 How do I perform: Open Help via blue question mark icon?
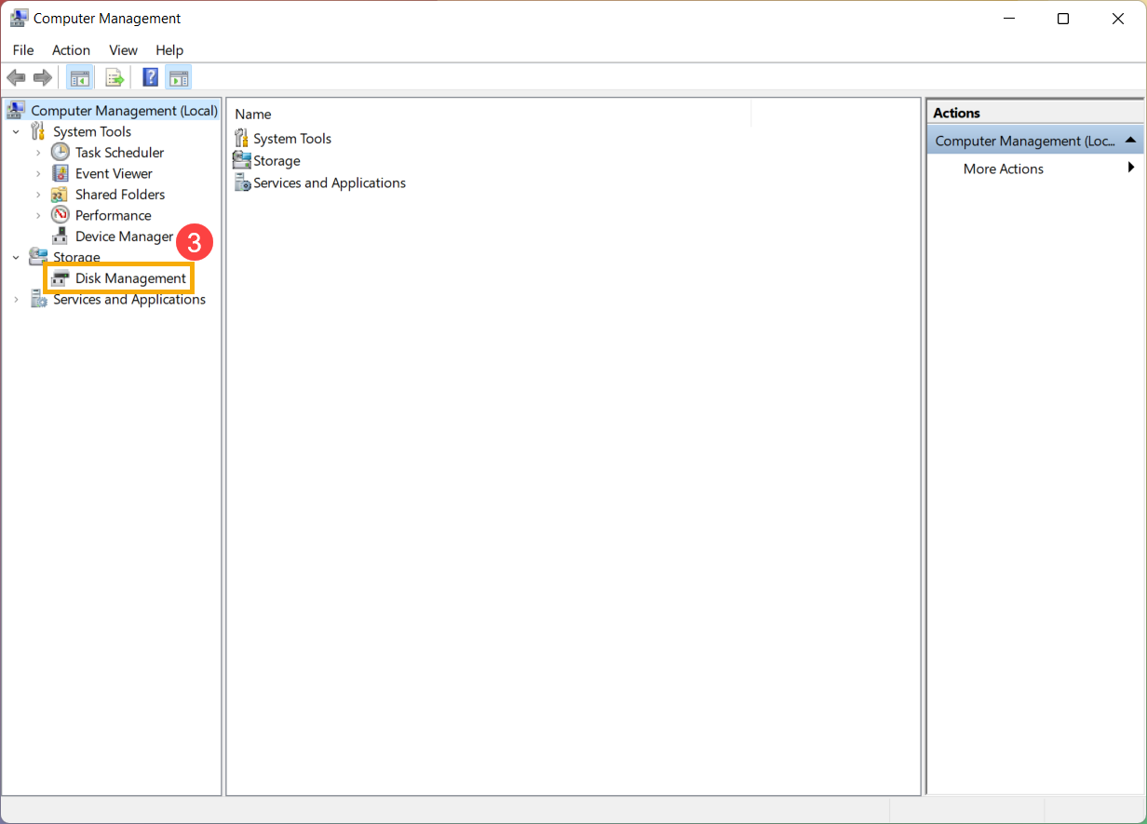click(150, 77)
